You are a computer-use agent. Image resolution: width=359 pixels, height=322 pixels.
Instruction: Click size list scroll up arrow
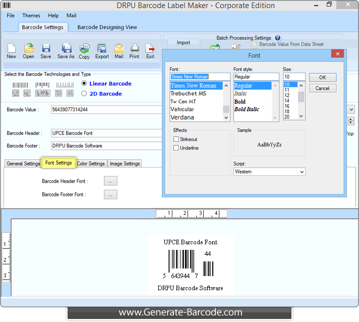tap(302, 85)
